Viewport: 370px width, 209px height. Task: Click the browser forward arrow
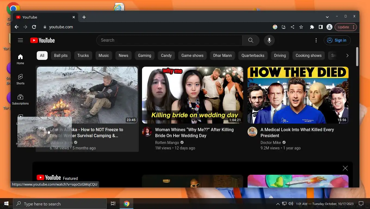(x=25, y=27)
